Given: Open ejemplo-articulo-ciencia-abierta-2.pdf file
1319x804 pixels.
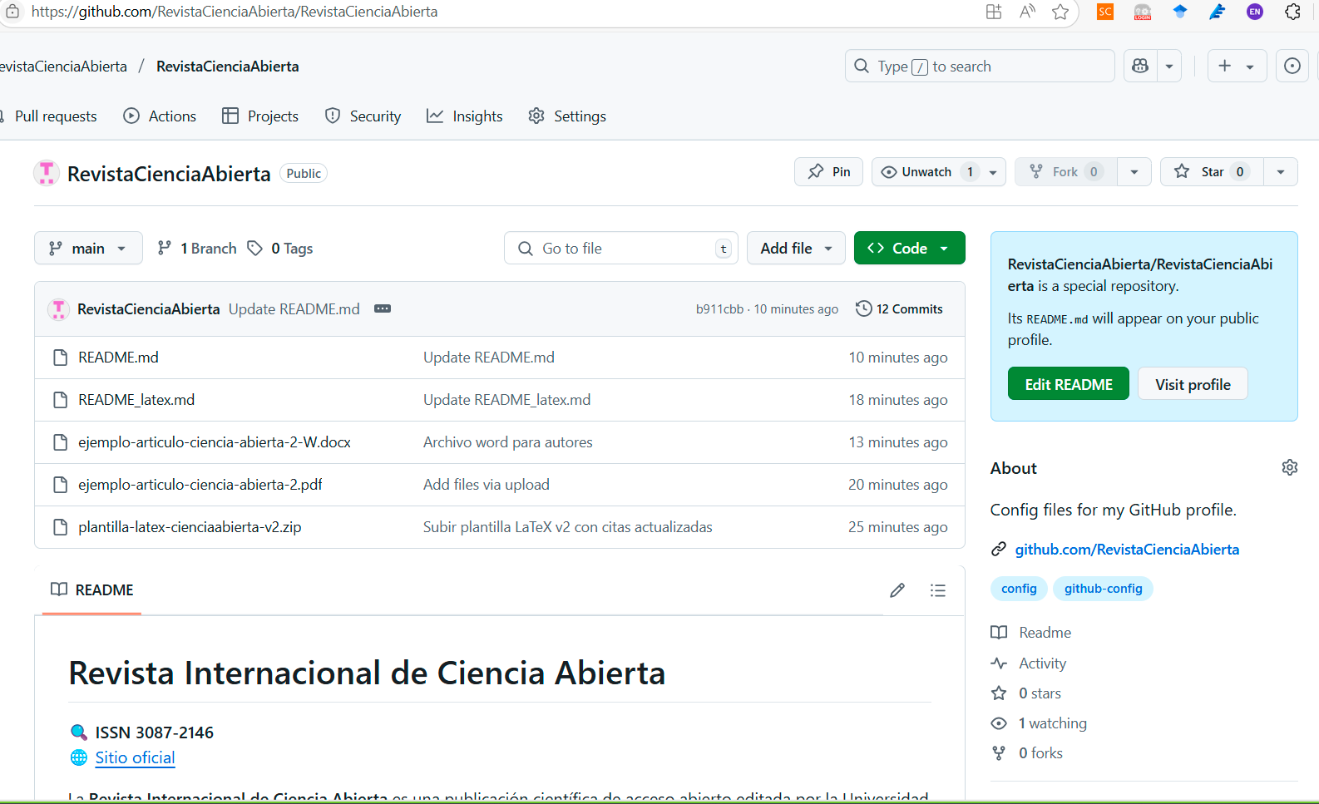Looking at the screenshot, I should coord(200,484).
